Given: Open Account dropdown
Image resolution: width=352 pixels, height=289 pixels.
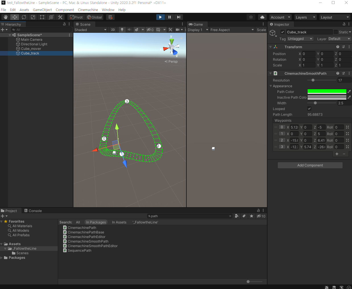Looking at the screenshot, I should pyautogui.click(x=281, y=17).
